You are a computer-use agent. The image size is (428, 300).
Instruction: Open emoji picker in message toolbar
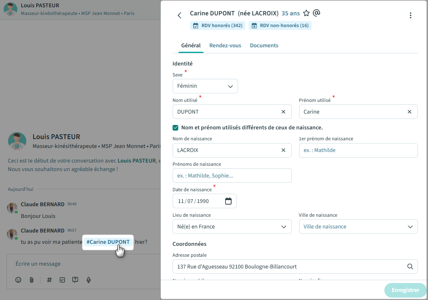pyautogui.click(x=18, y=280)
